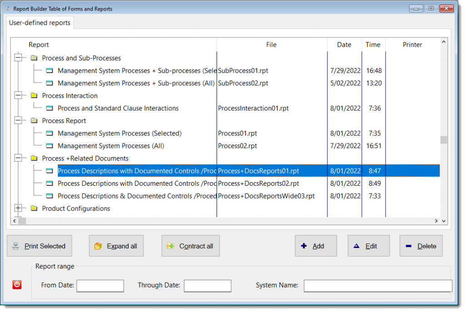Click the Process Report folder icon

coord(34,121)
